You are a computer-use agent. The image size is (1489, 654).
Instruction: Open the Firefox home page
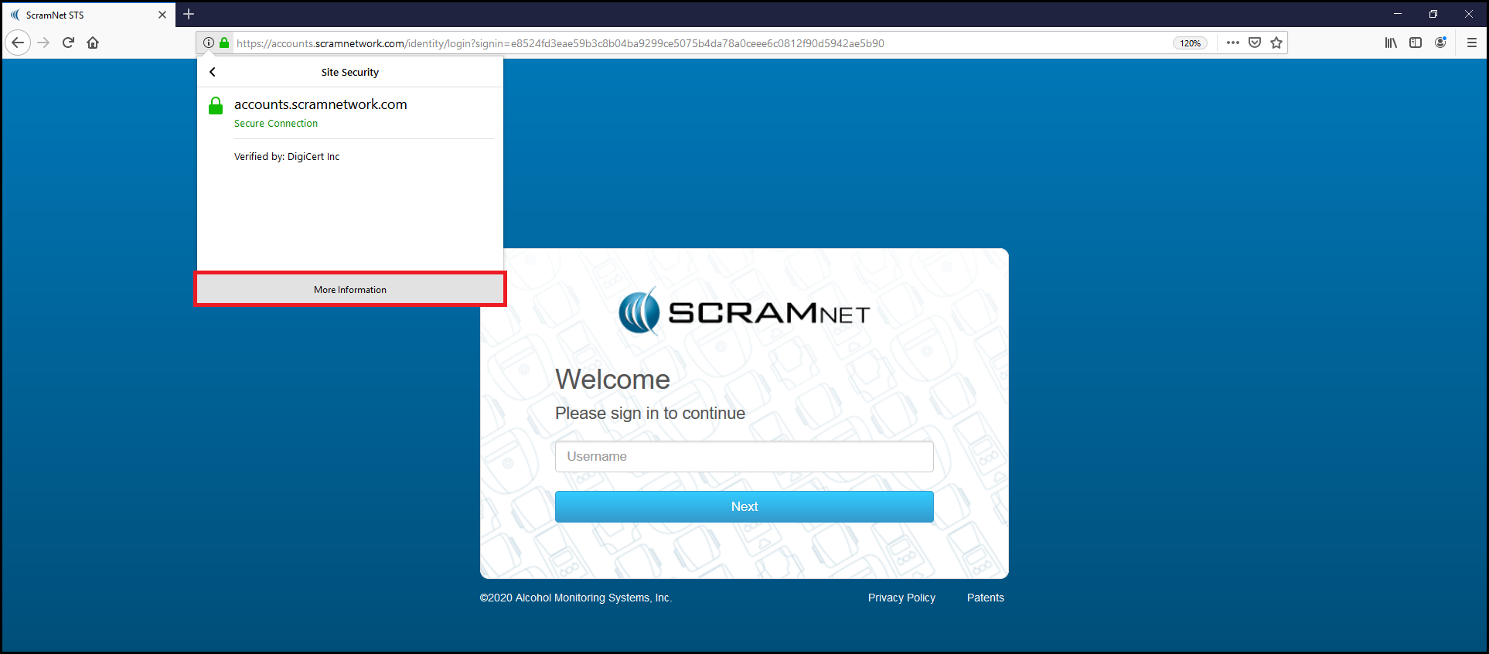click(x=93, y=43)
